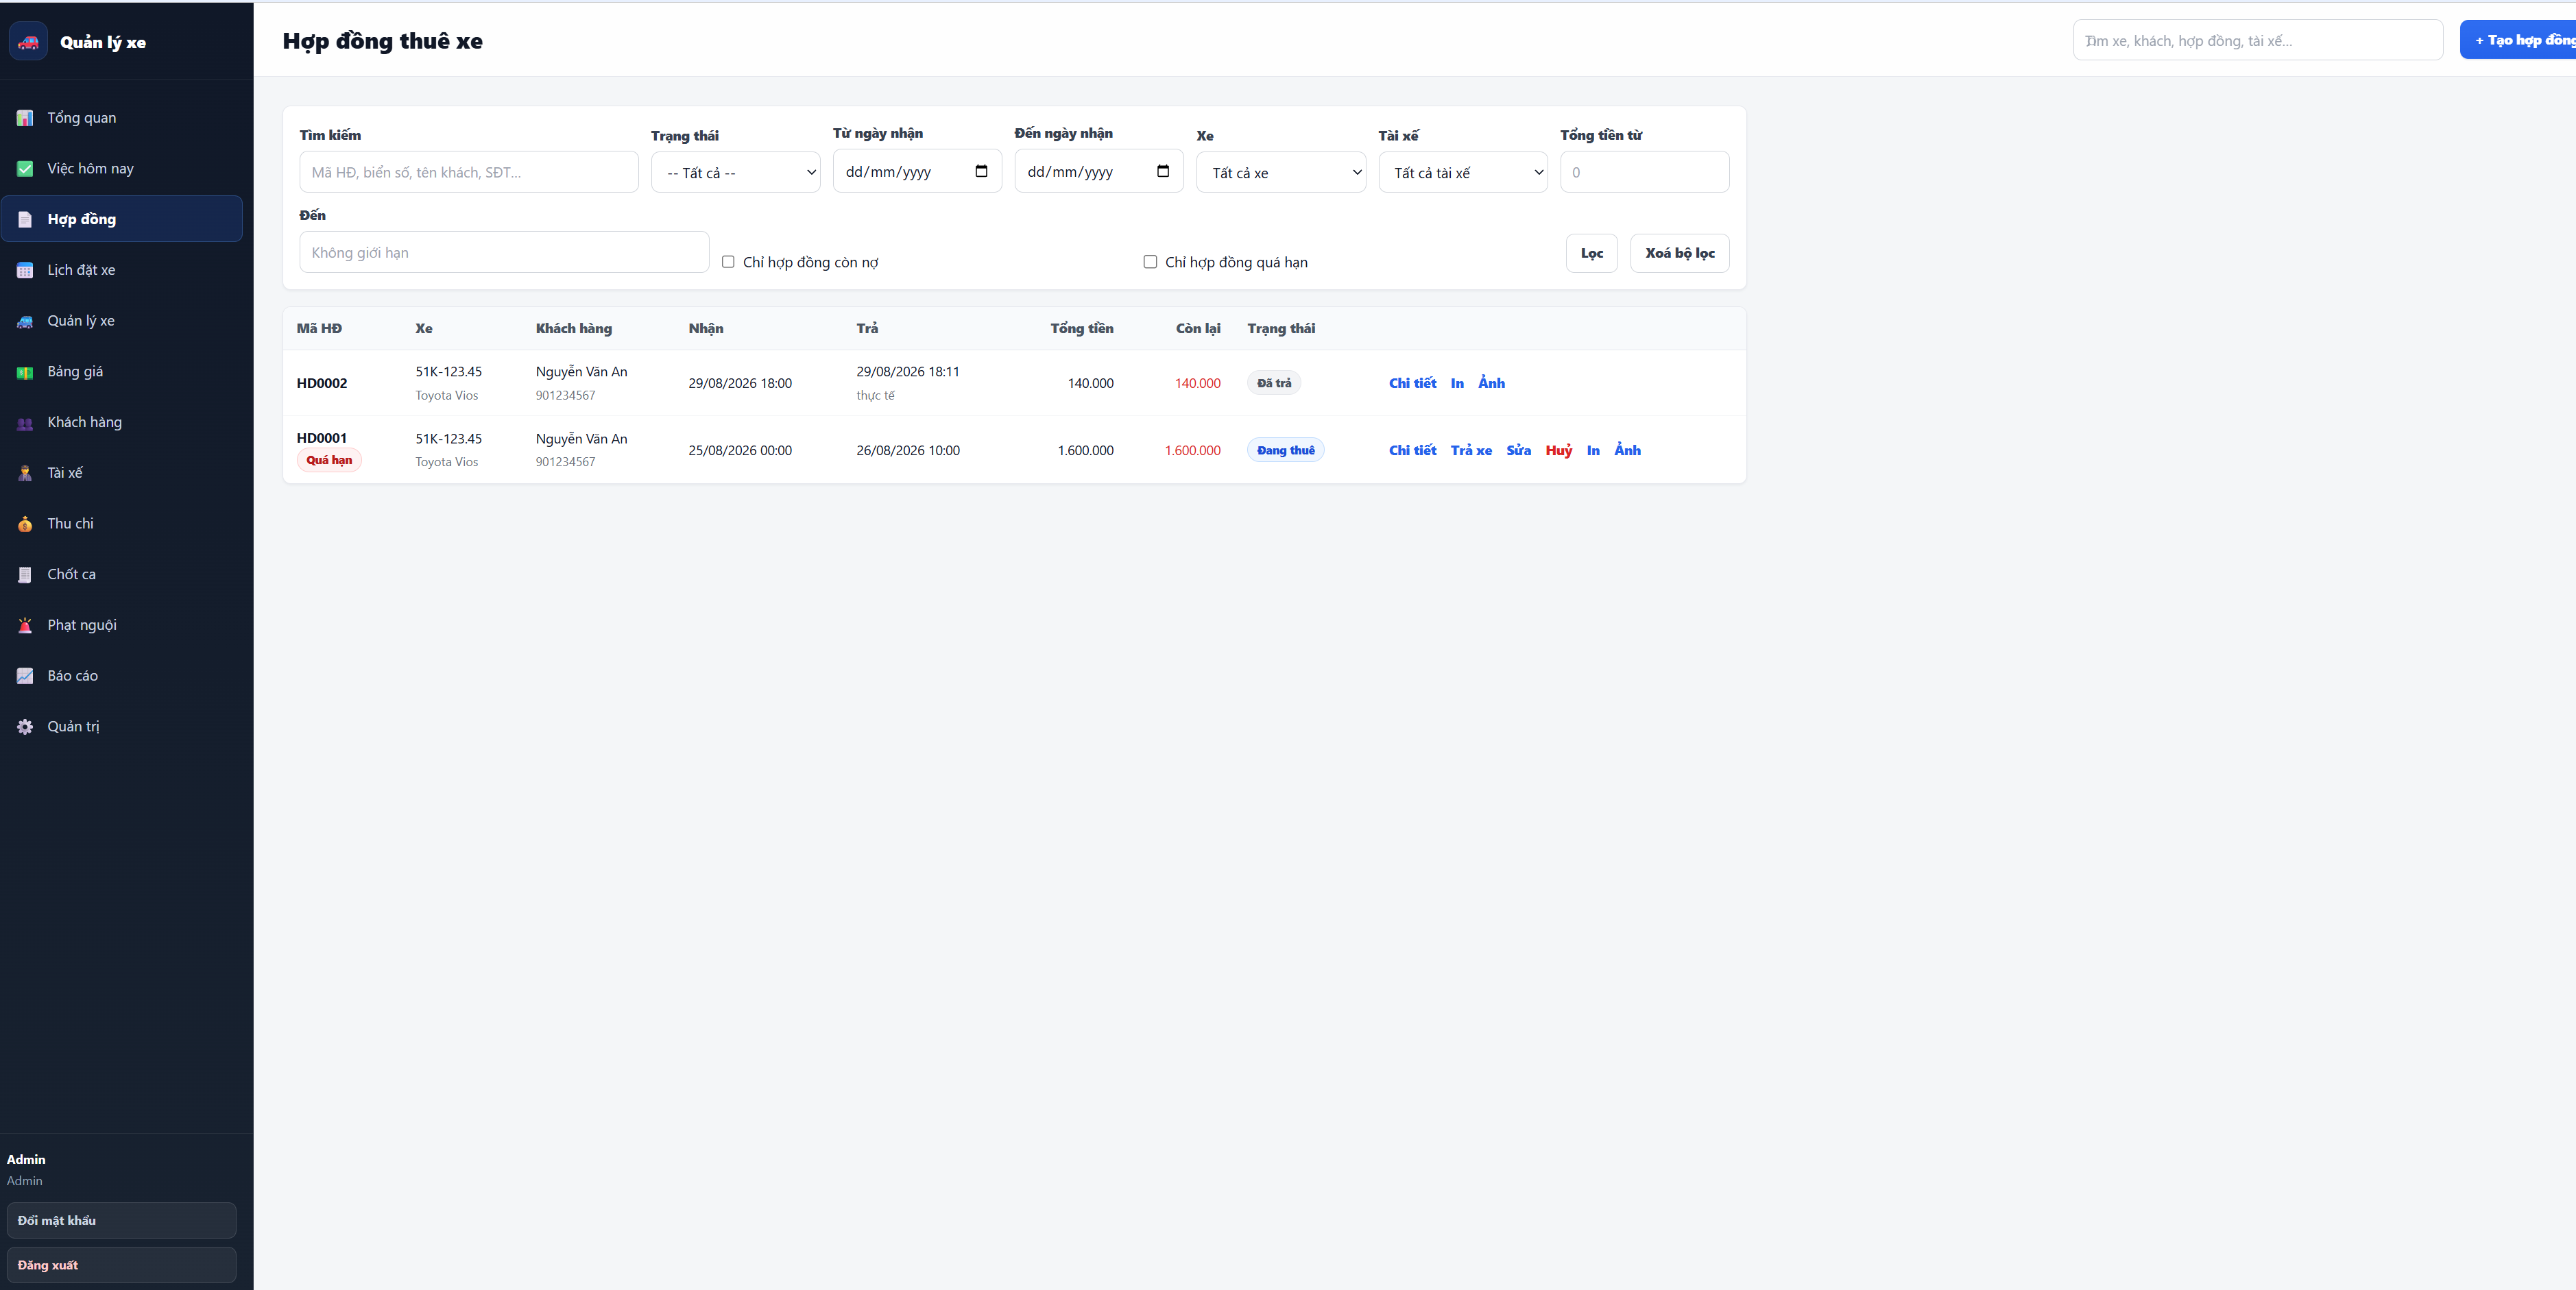The width and height of the screenshot is (2576, 1290).
Task: Click the Thu chi money bag icon
Action: [x=25, y=524]
